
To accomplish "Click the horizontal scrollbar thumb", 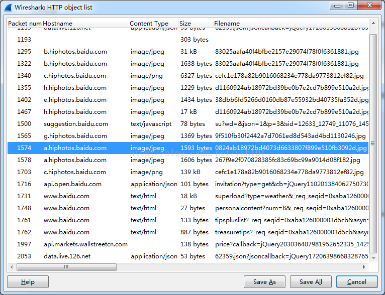I will point(66,267).
